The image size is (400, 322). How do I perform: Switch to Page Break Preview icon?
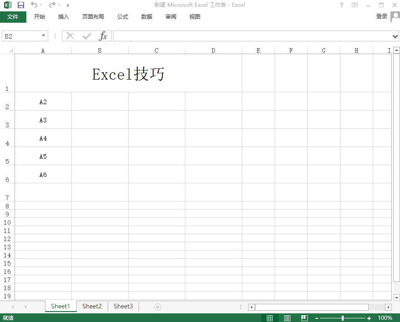[x=304, y=318]
